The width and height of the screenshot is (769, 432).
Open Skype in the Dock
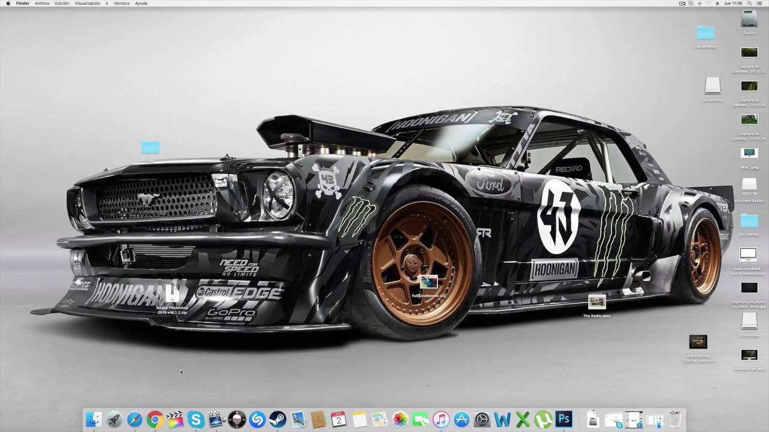point(196,419)
